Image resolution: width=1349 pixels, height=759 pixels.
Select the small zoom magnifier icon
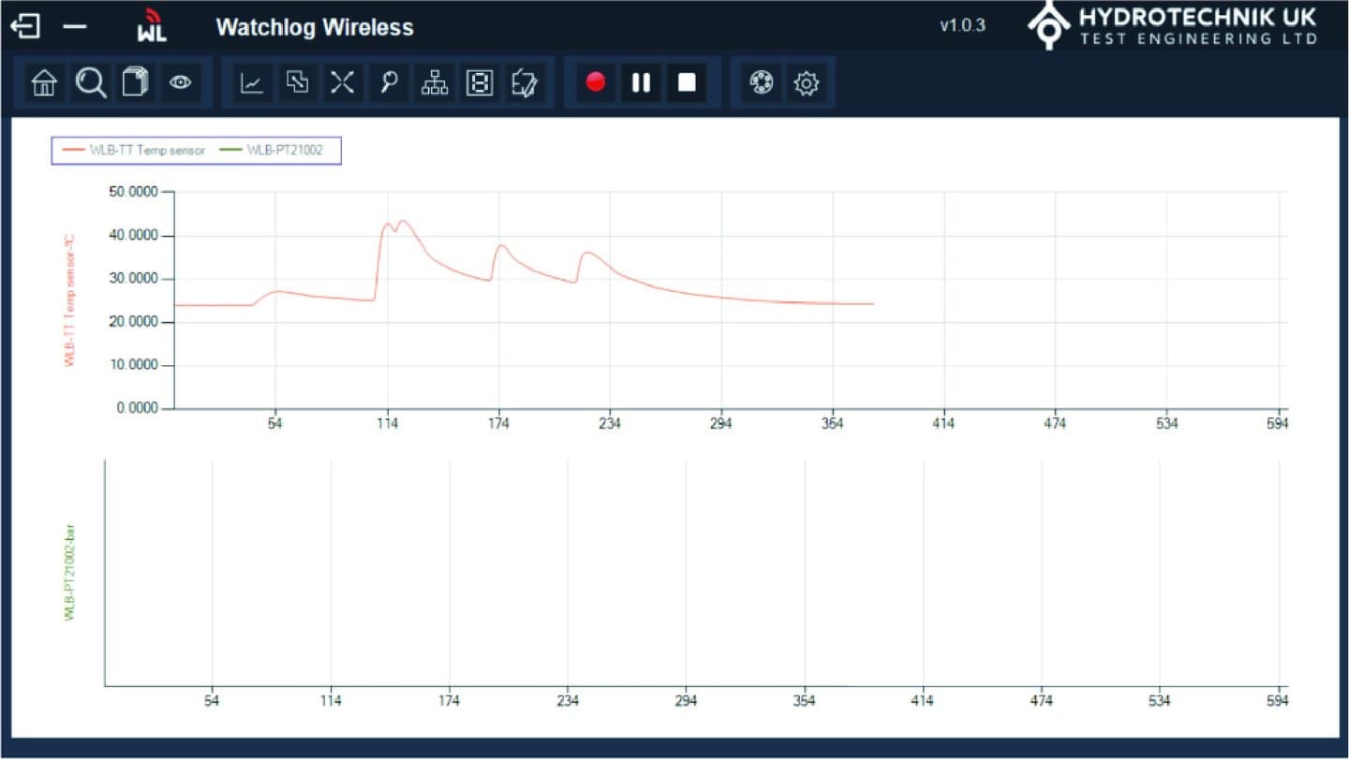388,83
